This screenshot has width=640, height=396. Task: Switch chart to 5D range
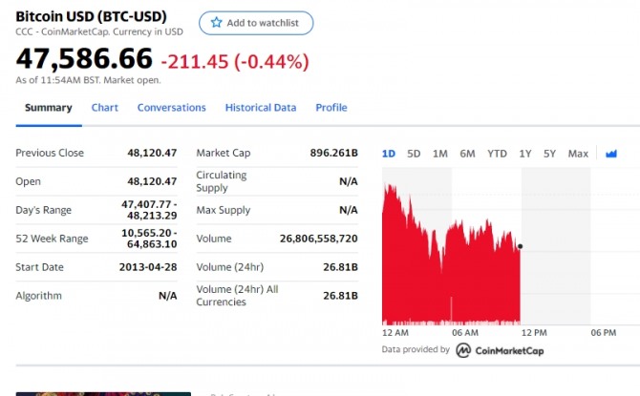tap(414, 154)
